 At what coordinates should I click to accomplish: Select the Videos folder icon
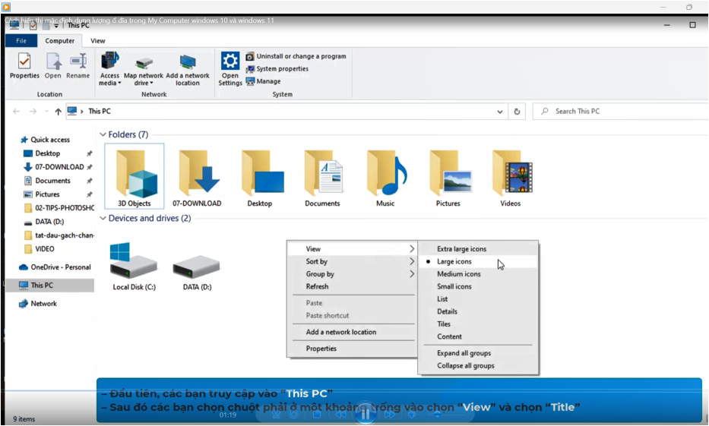coord(511,178)
